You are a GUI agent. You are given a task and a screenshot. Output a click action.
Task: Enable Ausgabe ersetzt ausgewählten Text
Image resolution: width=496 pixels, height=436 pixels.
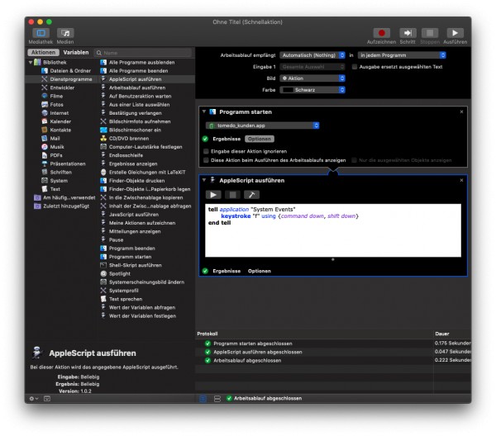355,67
